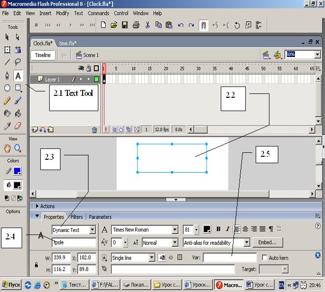Open the Commands menu
Image resolution: width=325 pixels, height=292 pixels.
98,13
